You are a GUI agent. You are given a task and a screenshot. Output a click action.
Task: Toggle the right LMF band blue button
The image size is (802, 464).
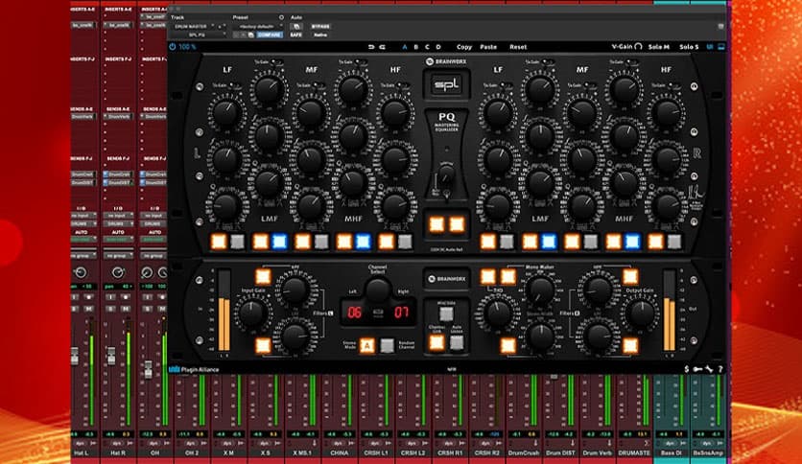(549, 242)
